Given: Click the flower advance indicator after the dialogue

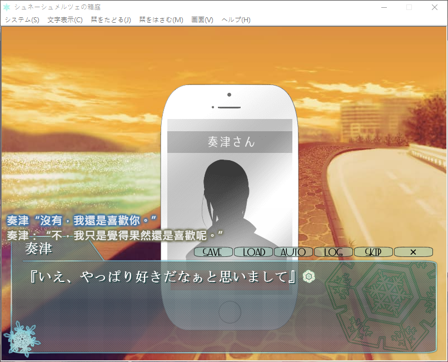Looking at the screenshot, I should point(309,277).
